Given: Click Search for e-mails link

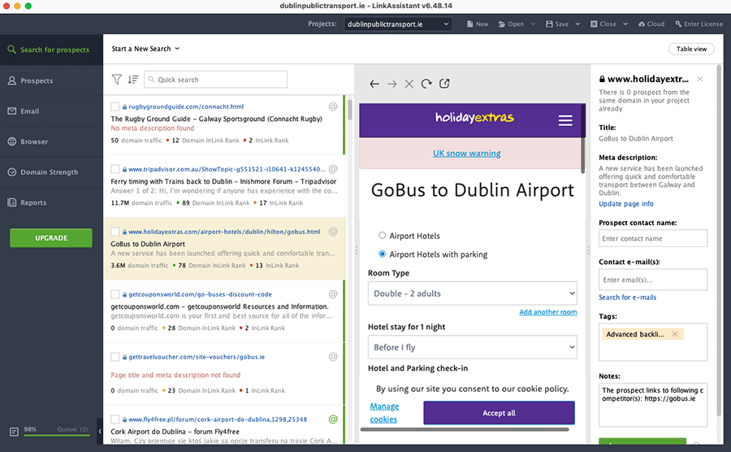Looking at the screenshot, I should 628,298.
